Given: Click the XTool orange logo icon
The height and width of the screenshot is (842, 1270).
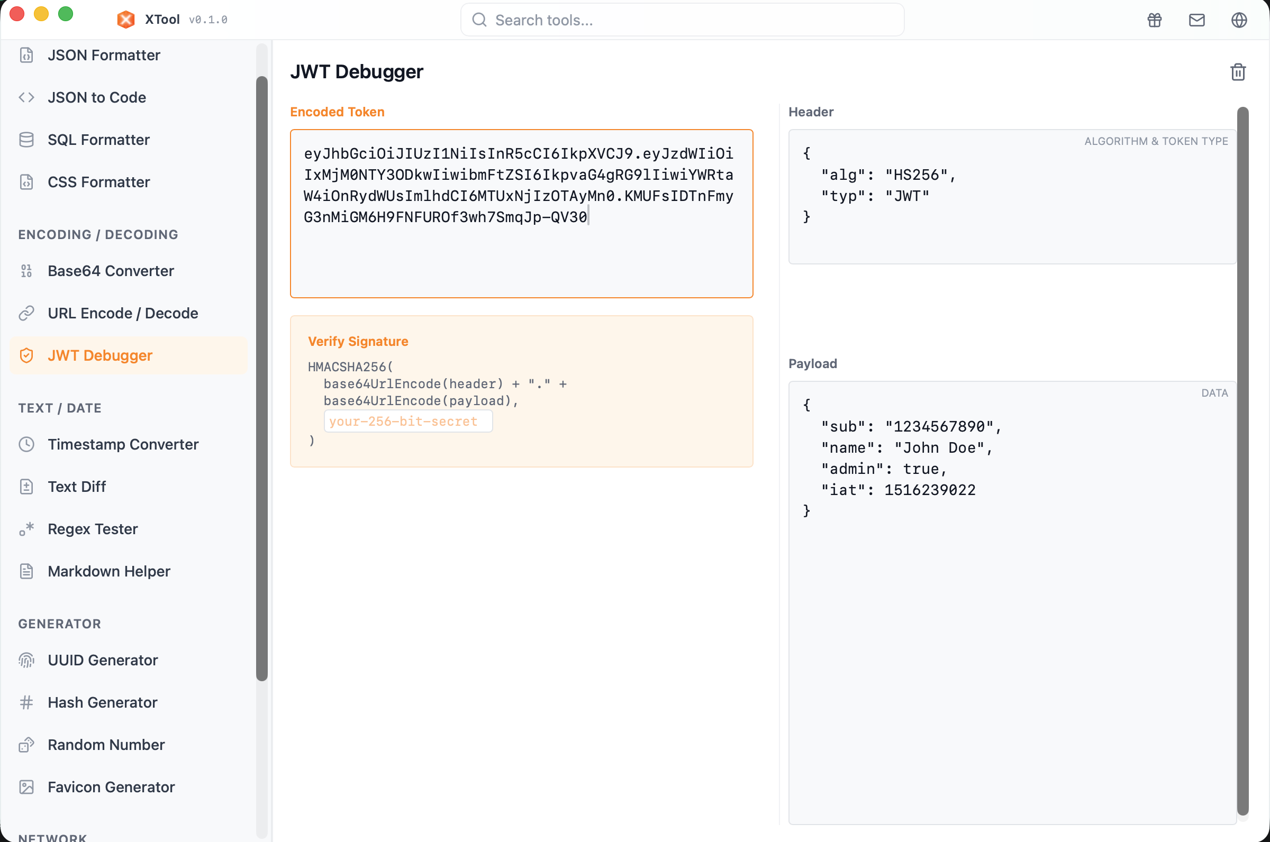Looking at the screenshot, I should [126, 20].
